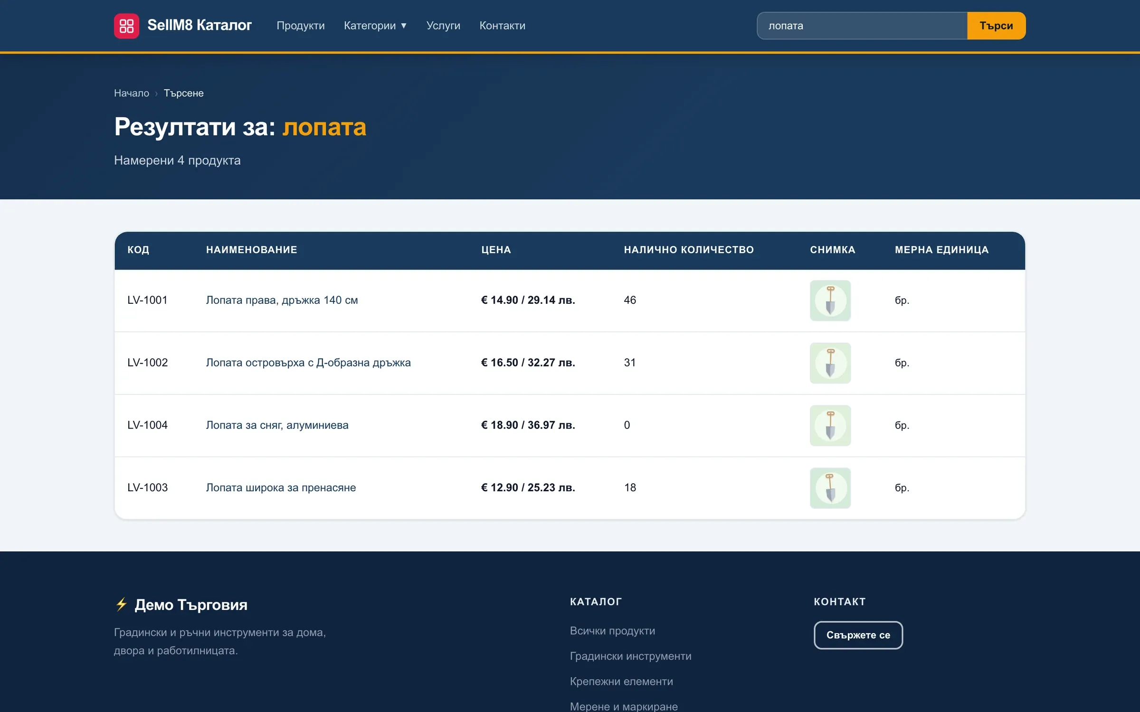Open shovel thumbnail for LV-1001
Image resolution: width=1140 pixels, height=712 pixels.
coord(830,300)
